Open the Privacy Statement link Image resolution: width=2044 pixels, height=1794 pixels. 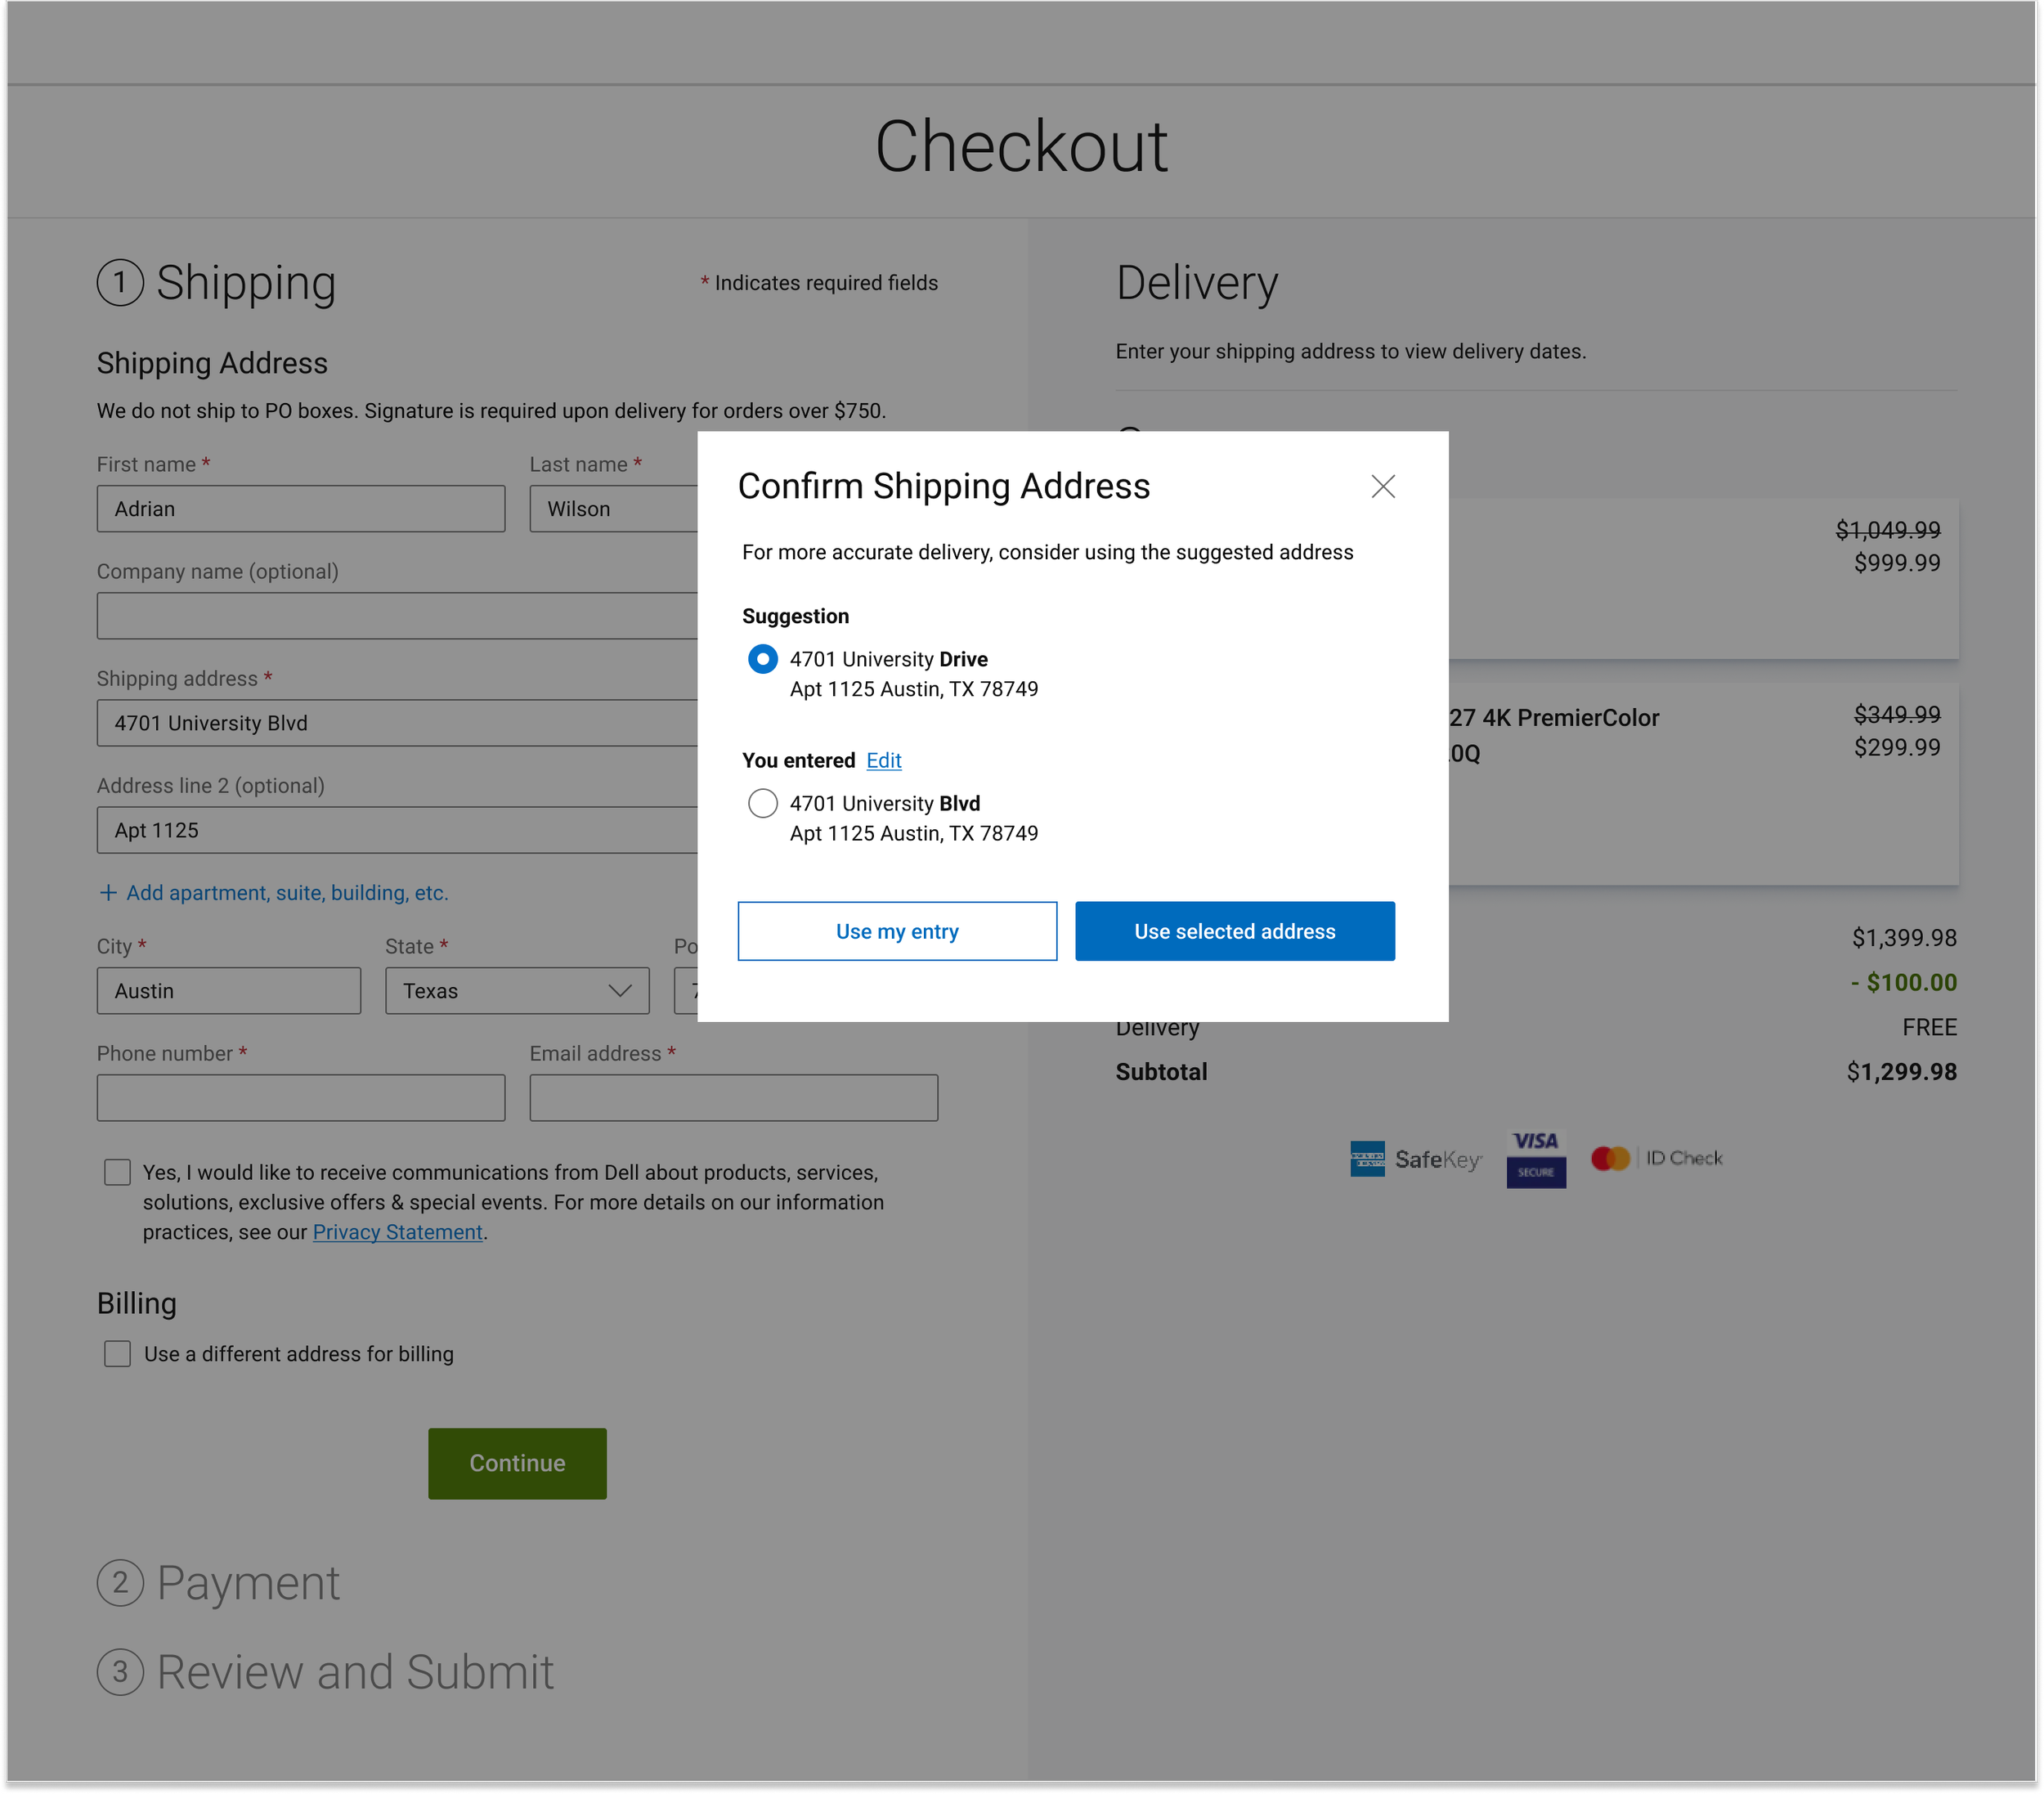[397, 1232]
